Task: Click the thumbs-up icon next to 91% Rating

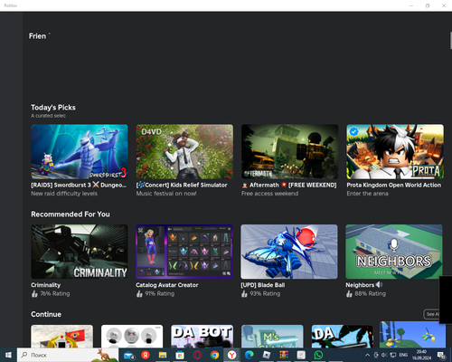Action: [139, 293]
